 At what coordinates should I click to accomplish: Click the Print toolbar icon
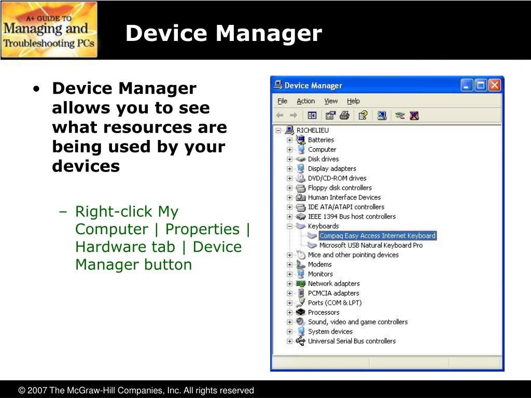pos(344,116)
